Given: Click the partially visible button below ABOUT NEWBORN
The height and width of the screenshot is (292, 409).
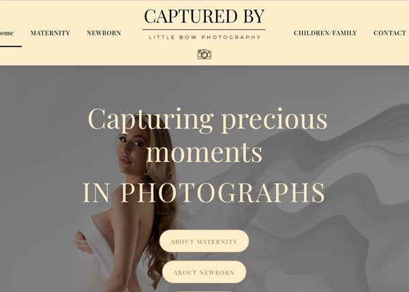Looking at the screenshot, I should (204, 291).
